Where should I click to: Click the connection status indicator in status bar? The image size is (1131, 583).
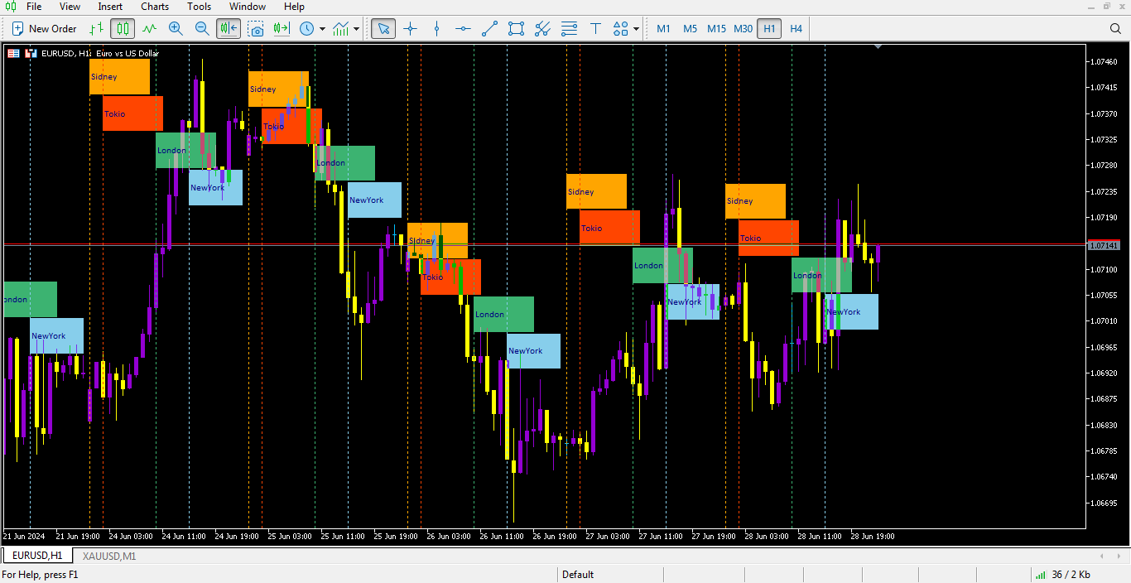coord(1062,575)
